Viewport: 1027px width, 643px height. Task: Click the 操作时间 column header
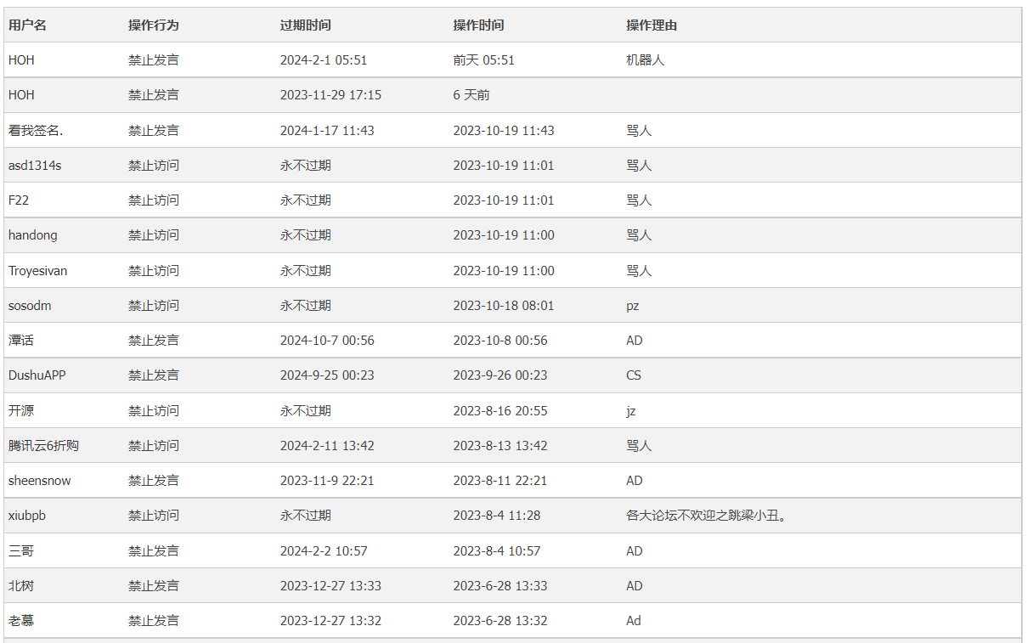[478, 25]
